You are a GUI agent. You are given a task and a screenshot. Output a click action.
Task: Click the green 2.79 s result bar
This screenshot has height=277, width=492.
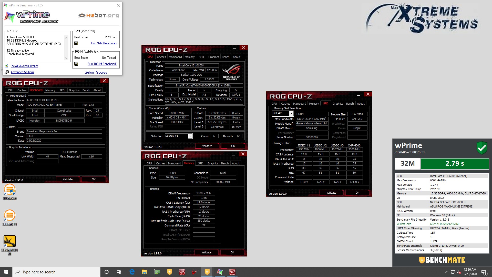coord(455,163)
